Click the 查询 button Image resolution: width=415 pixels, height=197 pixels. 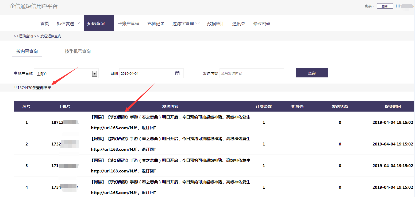point(312,73)
